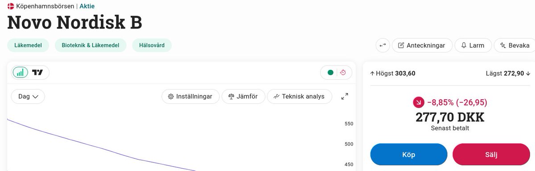Expand chart to fullscreen

345,97
